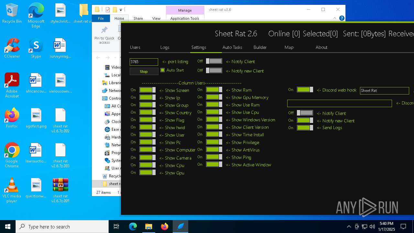Enable Notify Client toggle beside port listing
The image size is (414, 233).
[214, 61]
